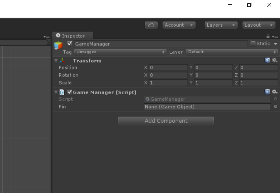Toggle the GameManager active checkbox

(x=69, y=43)
